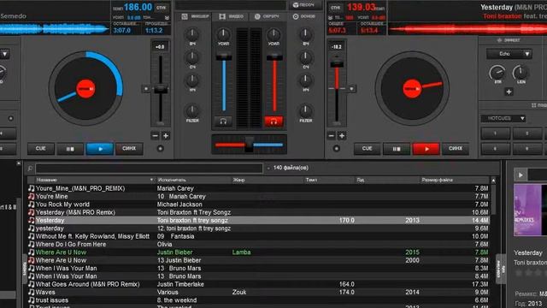Click right deck СТУК tap button
547x308 pixels.
[335, 8]
